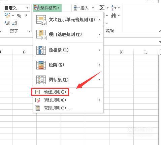Expand the arrow beside 图标集
This screenshot has height=145, width=161.
(x=99, y=80)
